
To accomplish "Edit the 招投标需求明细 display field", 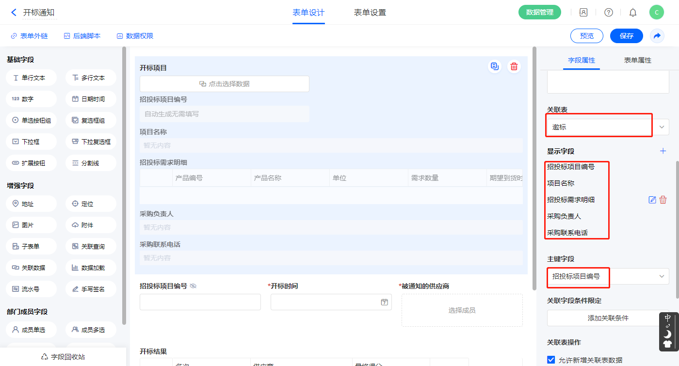I will [652, 200].
